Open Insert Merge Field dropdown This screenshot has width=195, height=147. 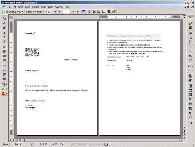[14, 12]
